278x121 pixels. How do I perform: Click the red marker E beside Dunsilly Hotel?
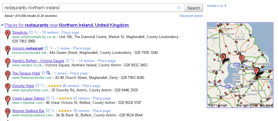click(x=7, y=88)
